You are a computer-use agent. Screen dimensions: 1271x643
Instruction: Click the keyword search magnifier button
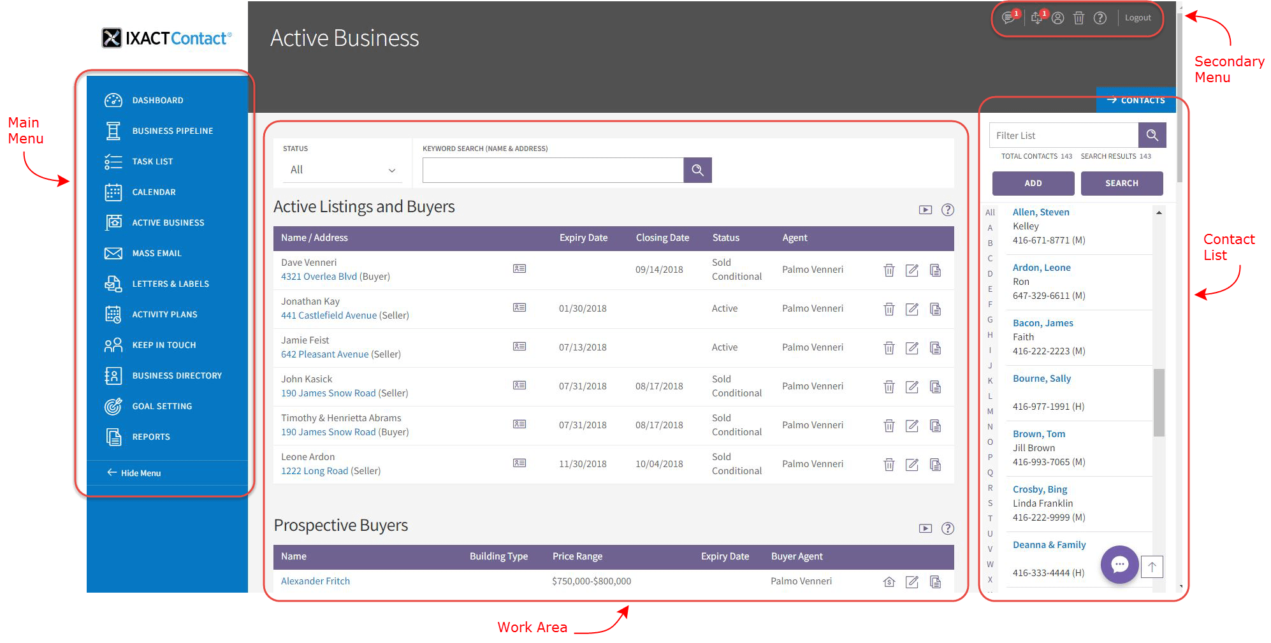click(697, 170)
